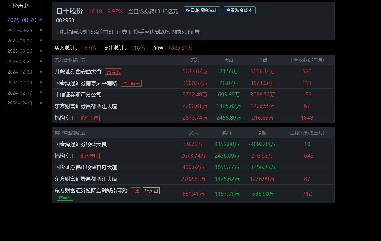Click the 买入总计 value 1.97亿
Screen dimensions: 381x241
click(x=88, y=48)
